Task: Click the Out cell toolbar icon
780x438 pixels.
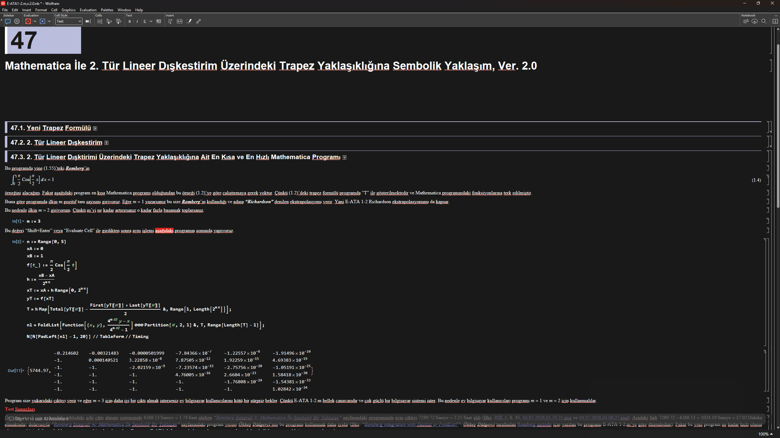Action: (x=119, y=21)
